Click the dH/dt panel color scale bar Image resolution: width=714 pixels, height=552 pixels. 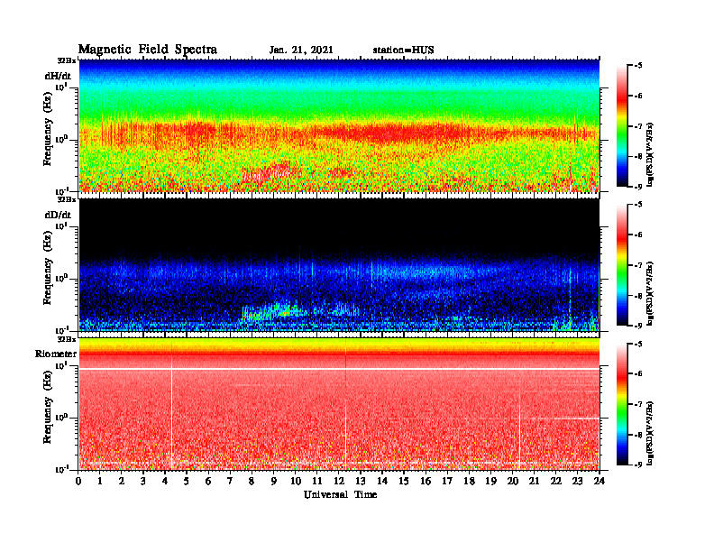point(622,126)
